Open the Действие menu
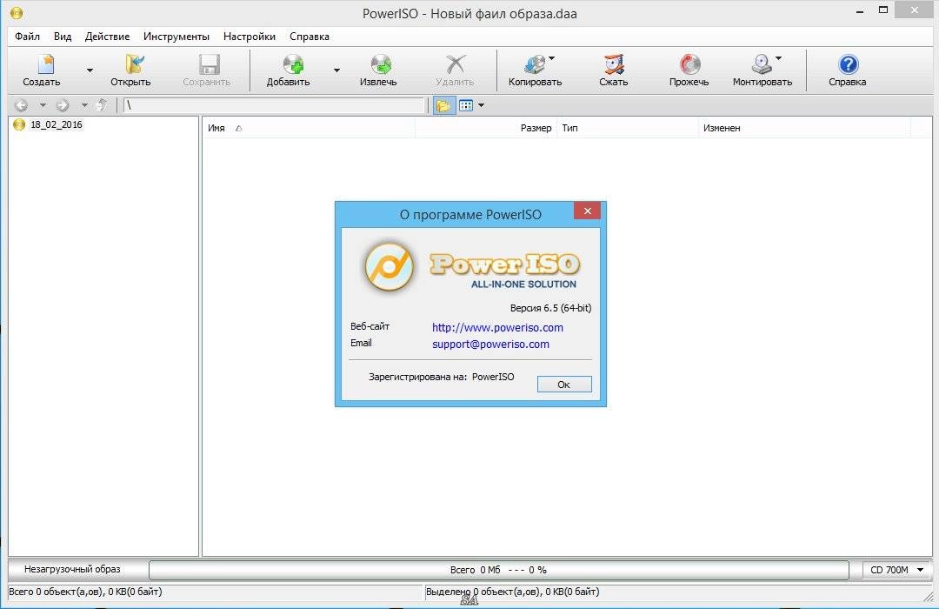 coord(107,37)
